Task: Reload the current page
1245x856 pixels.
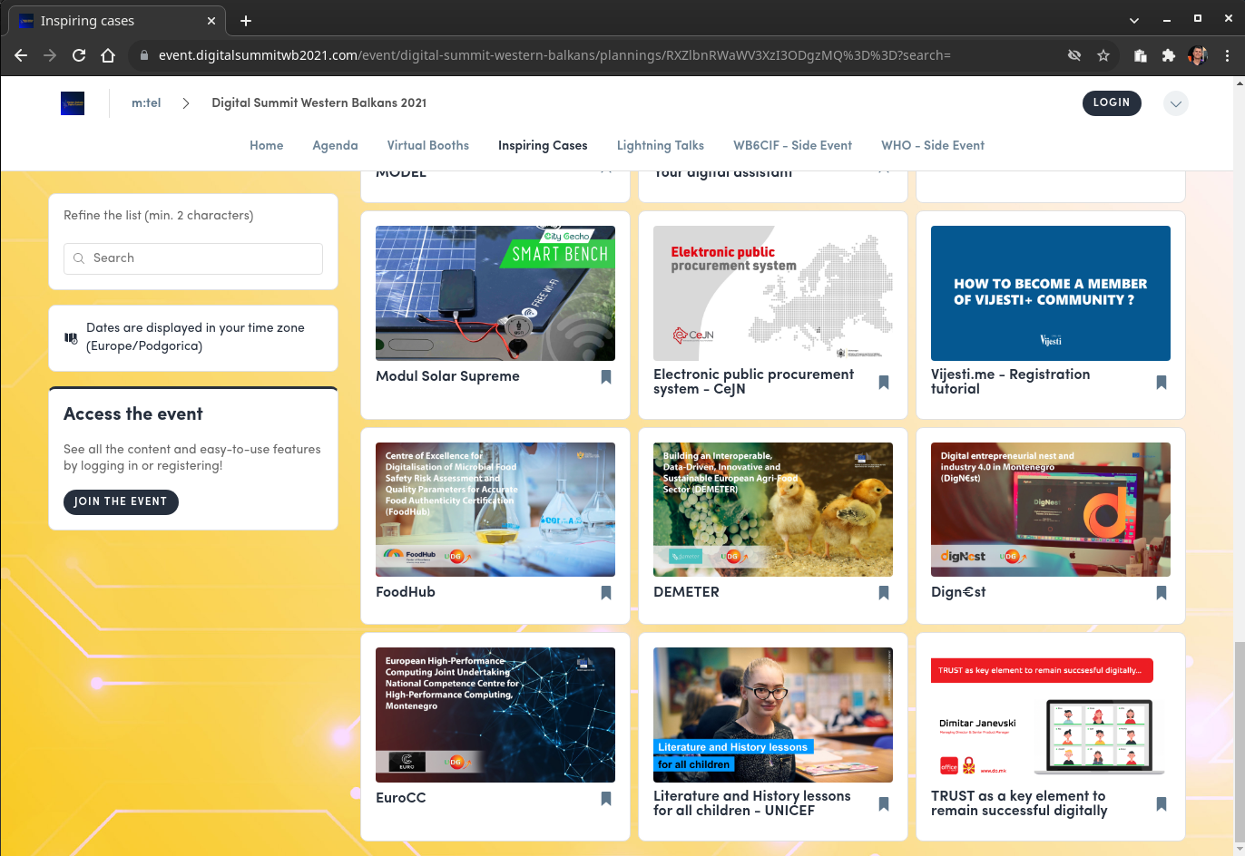Action: tap(79, 55)
